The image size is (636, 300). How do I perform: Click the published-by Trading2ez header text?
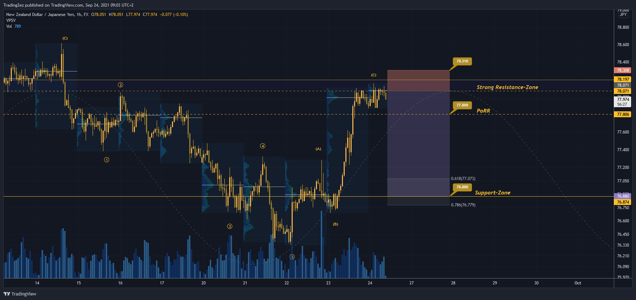pos(68,5)
